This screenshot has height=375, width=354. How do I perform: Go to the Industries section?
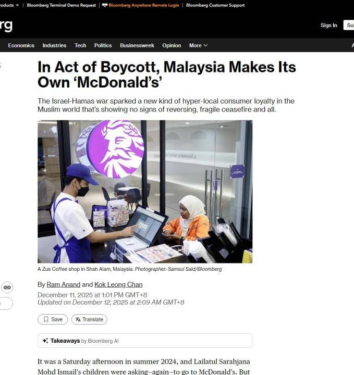pos(54,45)
